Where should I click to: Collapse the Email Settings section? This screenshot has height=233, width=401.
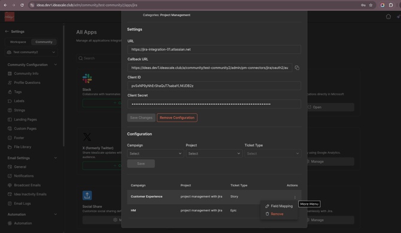coord(56,158)
